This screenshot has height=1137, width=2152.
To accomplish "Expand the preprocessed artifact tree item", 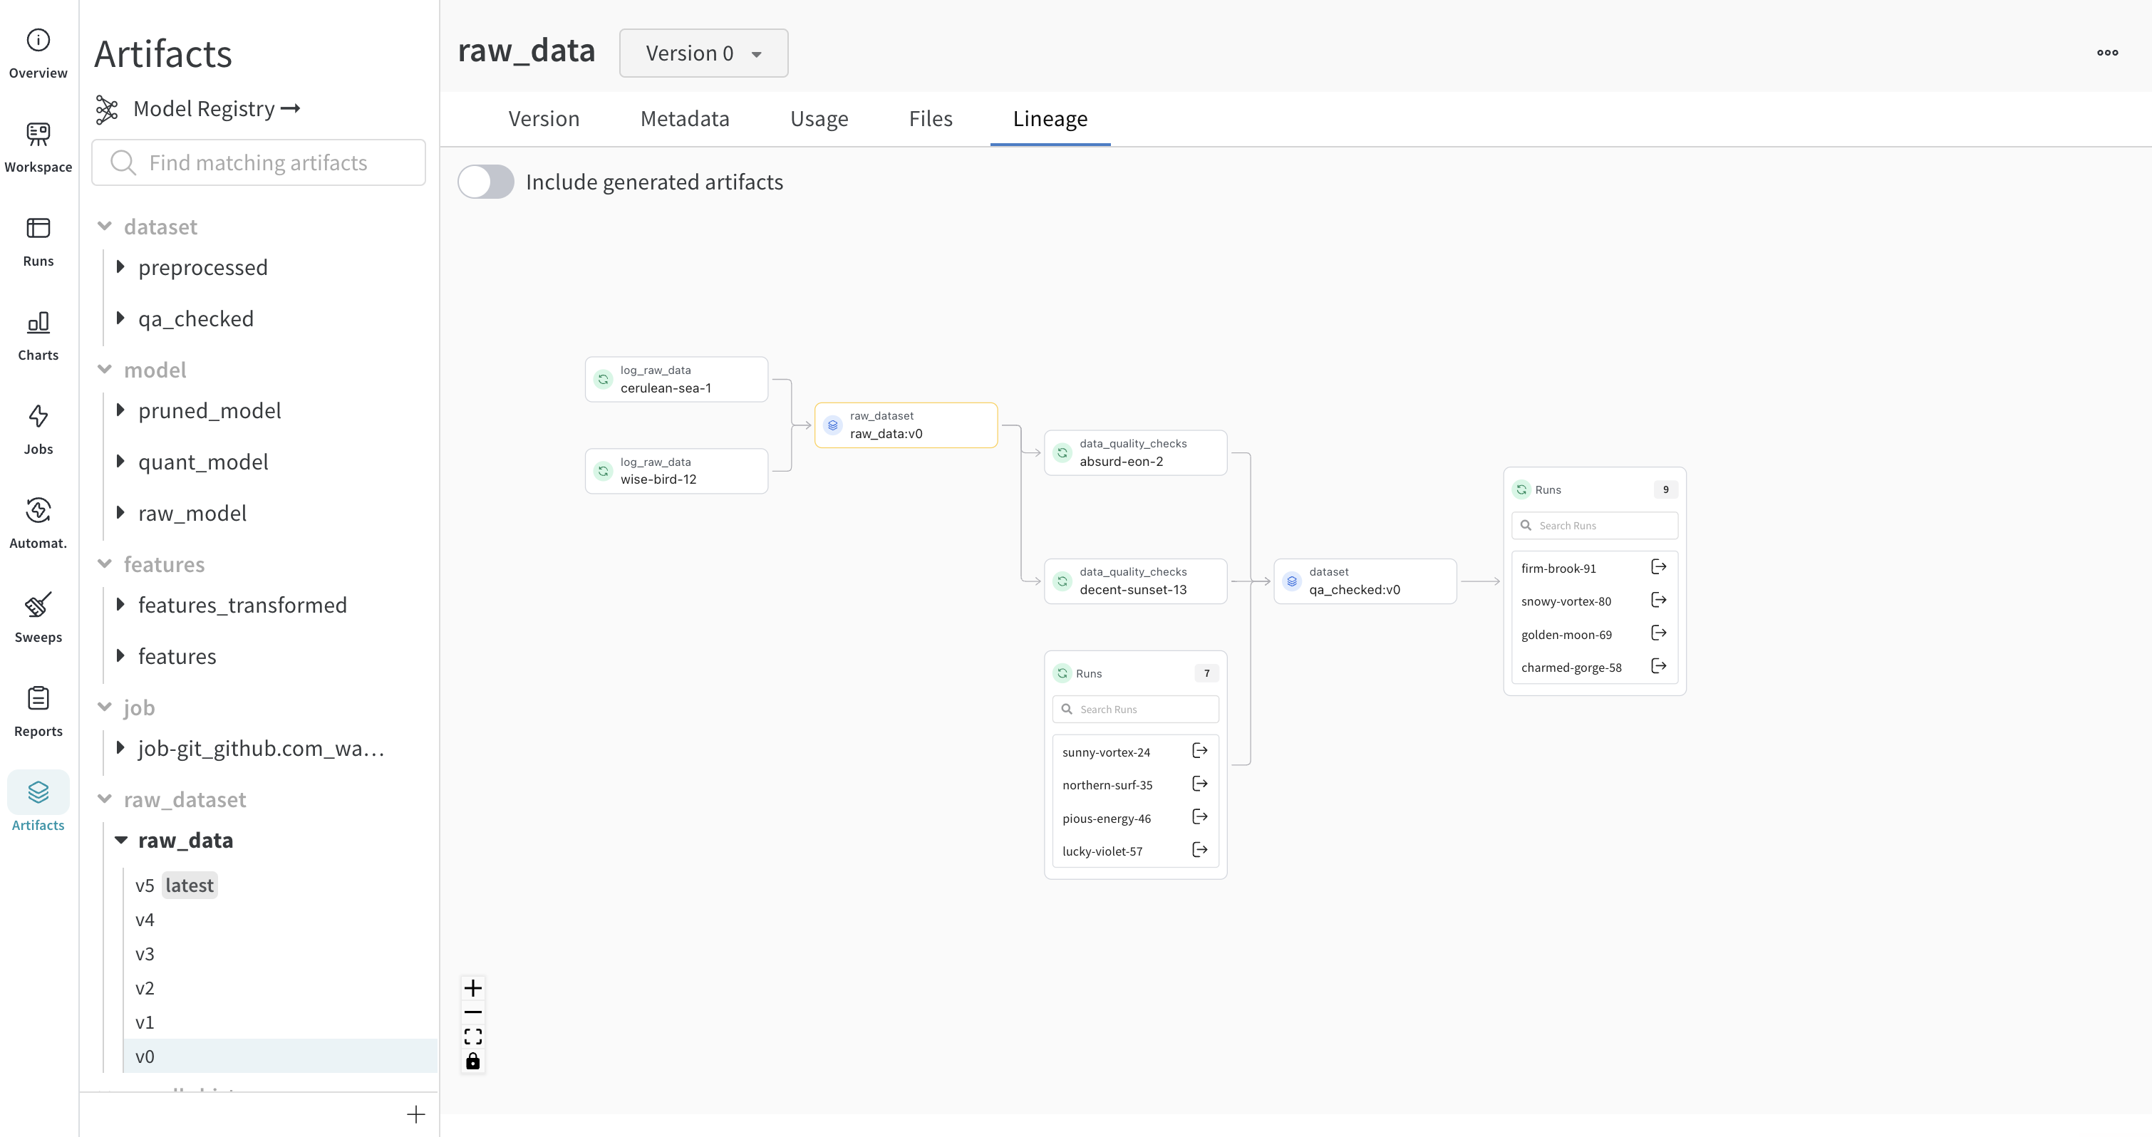I will (x=120, y=267).
